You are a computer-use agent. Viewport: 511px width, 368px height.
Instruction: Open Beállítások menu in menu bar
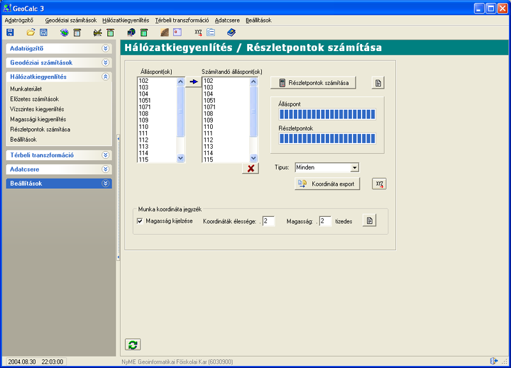pyautogui.click(x=259, y=20)
